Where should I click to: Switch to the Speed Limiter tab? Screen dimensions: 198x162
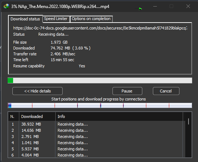tap(56, 19)
